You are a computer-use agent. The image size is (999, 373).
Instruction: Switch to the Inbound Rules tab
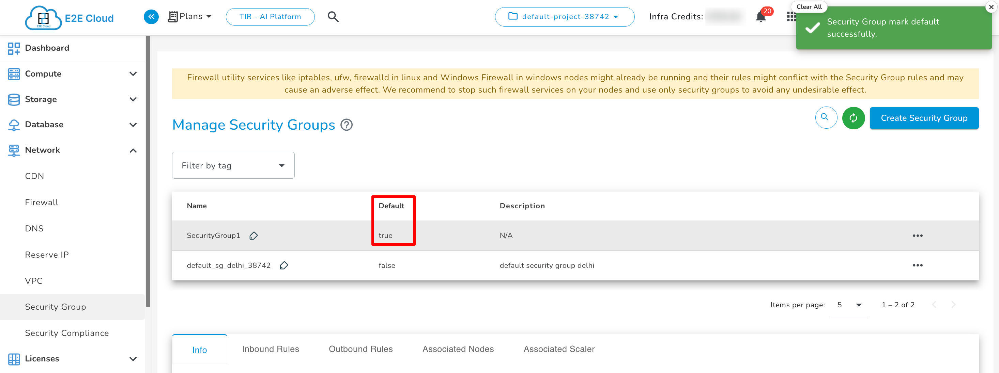click(270, 348)
